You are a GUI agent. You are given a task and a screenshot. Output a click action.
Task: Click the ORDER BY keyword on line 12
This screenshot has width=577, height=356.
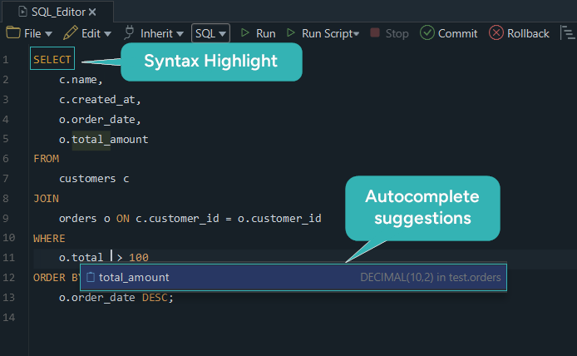pyautogui.click(x=57, y=278)
